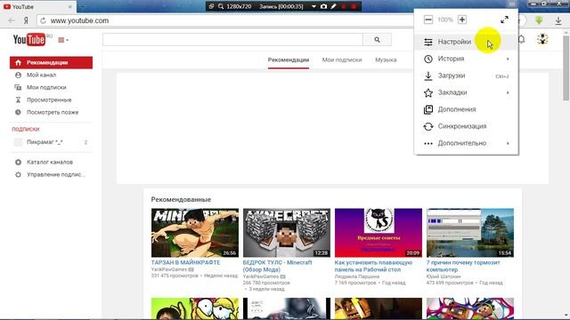Click recorder pencil draw icon
Viewport: 570px width, 320px height.
333,6
